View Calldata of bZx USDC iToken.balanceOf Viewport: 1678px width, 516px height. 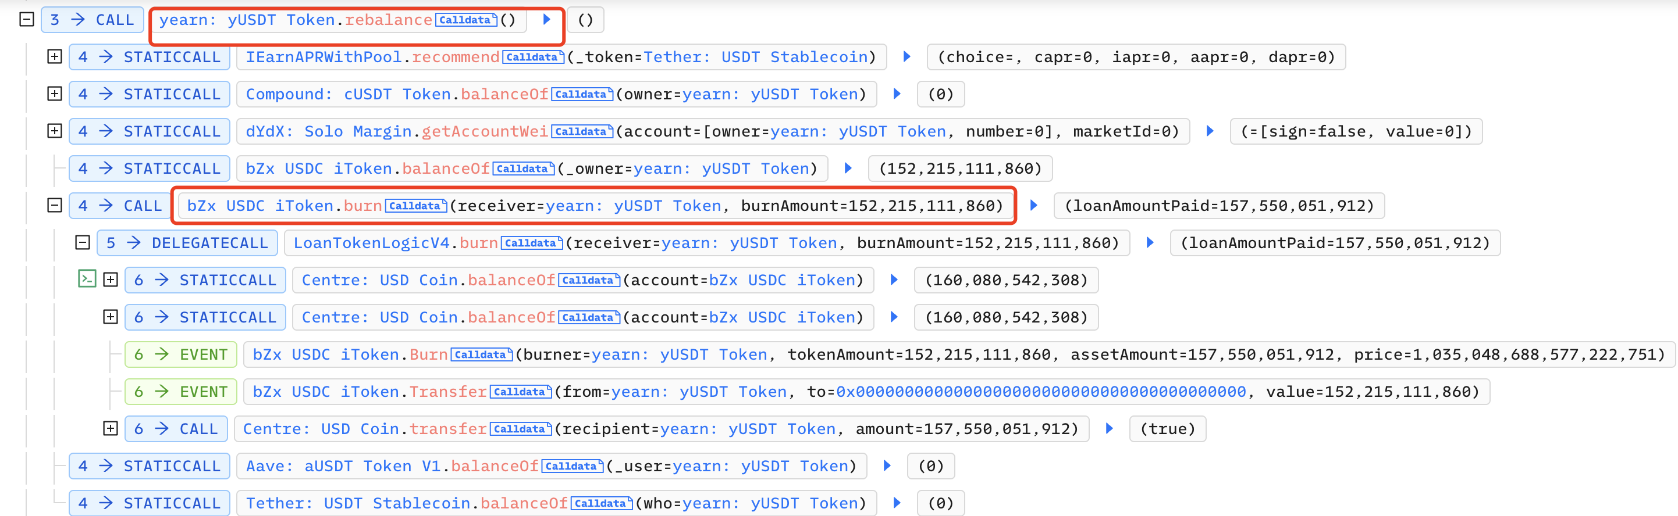tap(524, 169)
